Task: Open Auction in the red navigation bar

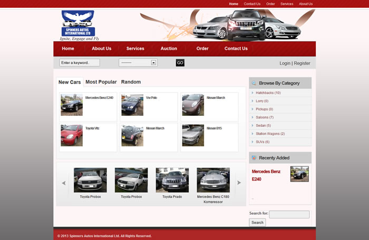Action: (x=169, y=48)
